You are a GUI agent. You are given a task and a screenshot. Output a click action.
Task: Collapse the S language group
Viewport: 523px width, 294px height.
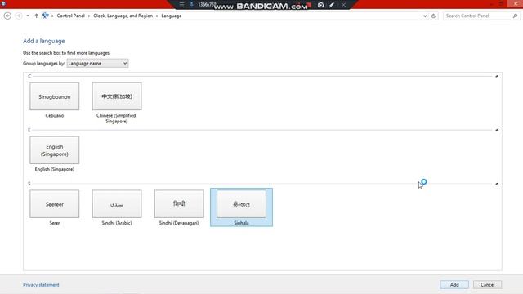[x=497, y=184]
